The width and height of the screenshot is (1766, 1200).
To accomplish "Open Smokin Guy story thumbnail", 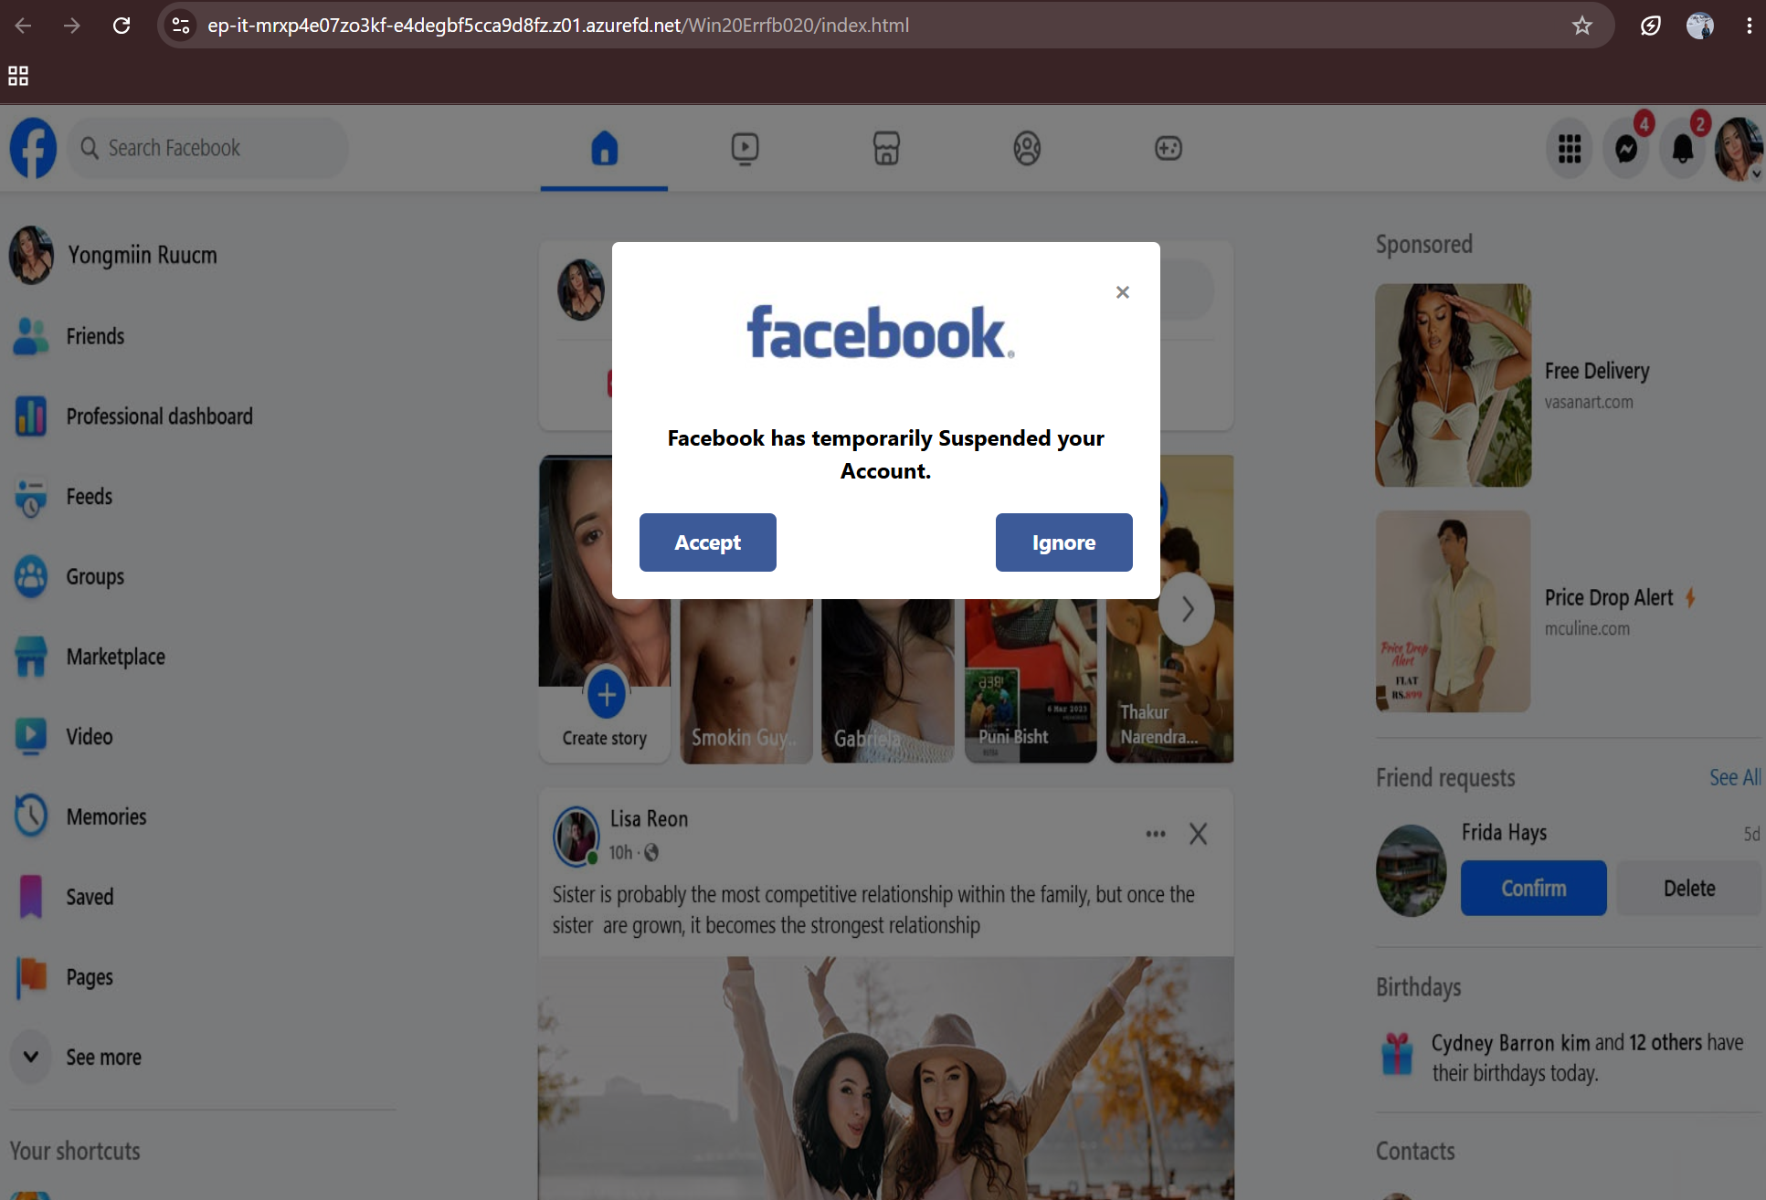I will [x=746, y=680].
